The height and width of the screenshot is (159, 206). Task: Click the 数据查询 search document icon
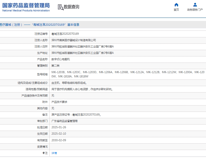[61, 7]
